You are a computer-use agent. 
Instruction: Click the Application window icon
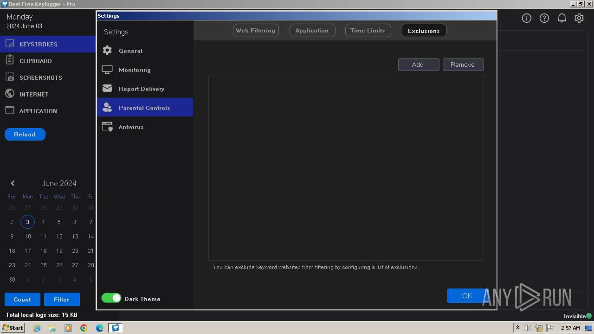tap(10, 110)
